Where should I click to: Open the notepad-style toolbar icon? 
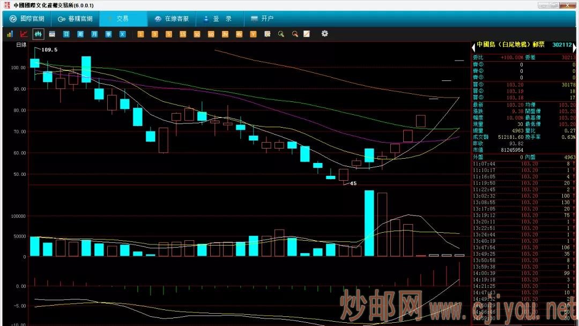click(268, 34)
